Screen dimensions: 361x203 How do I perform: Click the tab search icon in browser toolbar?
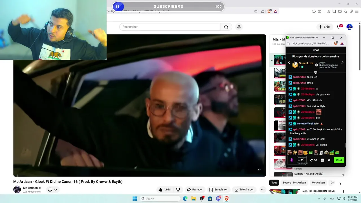[x=320, y=11]
